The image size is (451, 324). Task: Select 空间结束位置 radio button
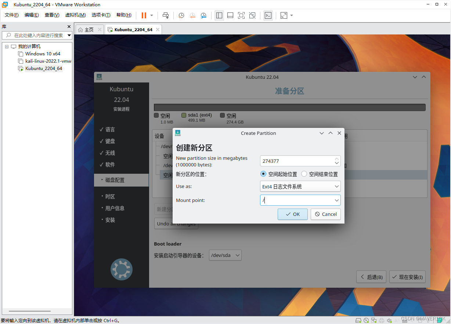point(304,174)
